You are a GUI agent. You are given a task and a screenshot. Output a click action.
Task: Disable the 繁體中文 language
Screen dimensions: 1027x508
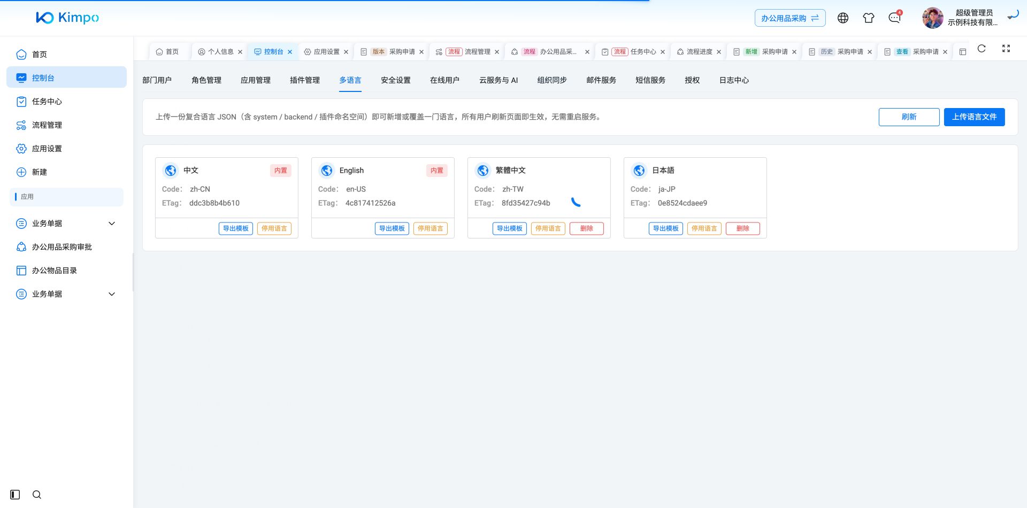pyautogui.click(x=548, y=229)
